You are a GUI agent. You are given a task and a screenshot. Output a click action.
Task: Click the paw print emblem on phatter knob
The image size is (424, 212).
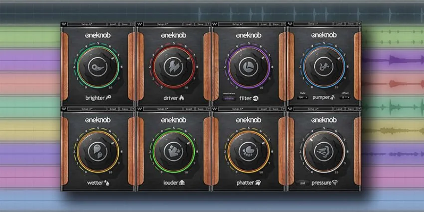click(x=249, y=152)
